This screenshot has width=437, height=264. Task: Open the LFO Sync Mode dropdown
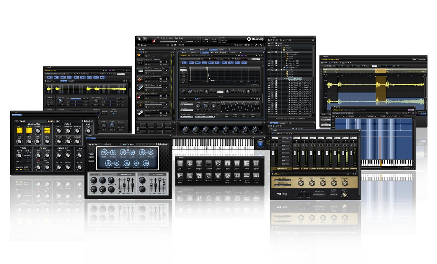click(186, 110)
